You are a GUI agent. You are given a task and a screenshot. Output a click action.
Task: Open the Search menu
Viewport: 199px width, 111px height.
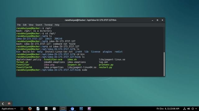39,25
